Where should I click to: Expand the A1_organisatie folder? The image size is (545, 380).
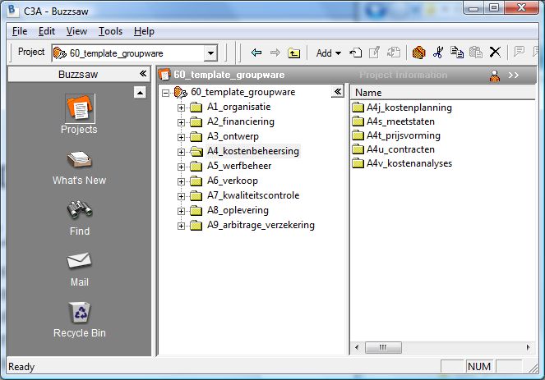181,108
